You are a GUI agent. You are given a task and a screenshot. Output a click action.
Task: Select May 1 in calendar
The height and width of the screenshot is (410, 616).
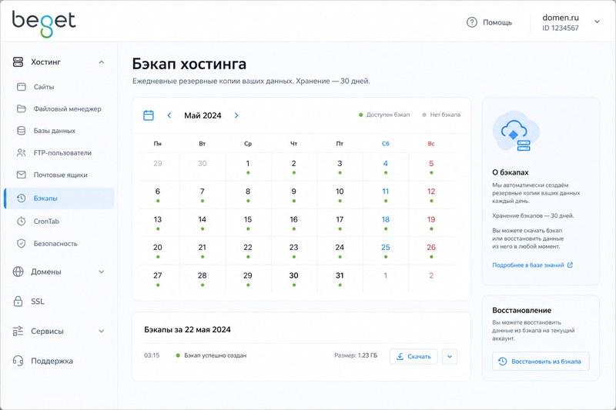(248, 166)
